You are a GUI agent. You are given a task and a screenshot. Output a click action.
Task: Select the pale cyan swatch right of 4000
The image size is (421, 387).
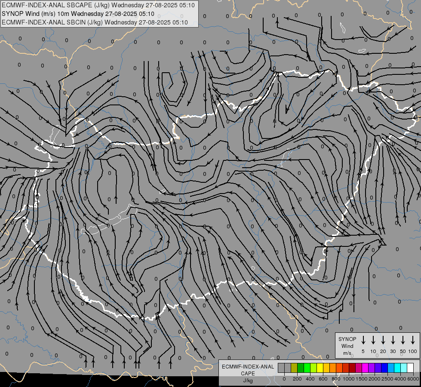(404, 368)
